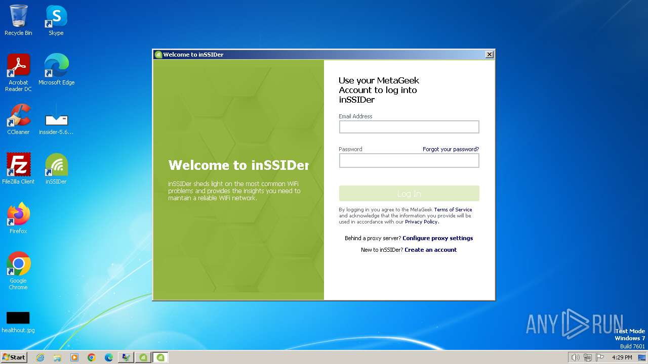Screen dimensions: 648x364
Task: Launch Edge from the taskbar
Action: (109, 357)
